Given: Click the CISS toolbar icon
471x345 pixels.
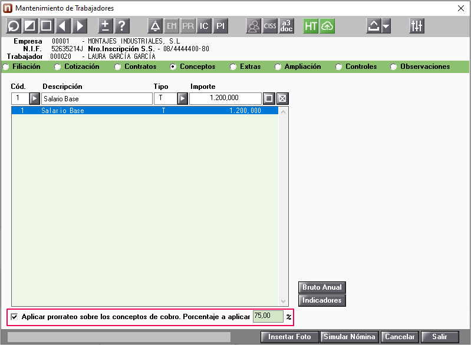Looking at the screenshot, I should point(270,26).
